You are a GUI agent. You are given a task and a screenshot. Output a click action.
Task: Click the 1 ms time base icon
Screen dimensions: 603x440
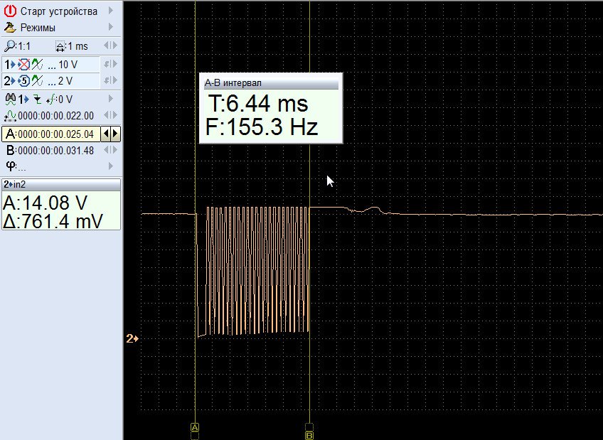(x=60, y=46)
